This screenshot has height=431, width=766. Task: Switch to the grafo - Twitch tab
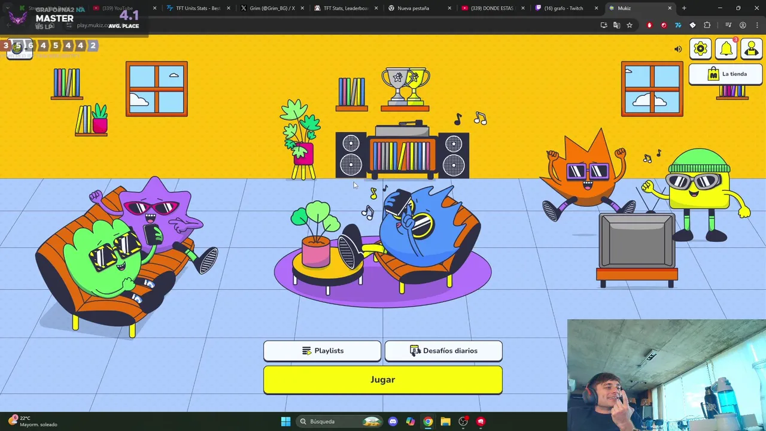coord(566,8)
